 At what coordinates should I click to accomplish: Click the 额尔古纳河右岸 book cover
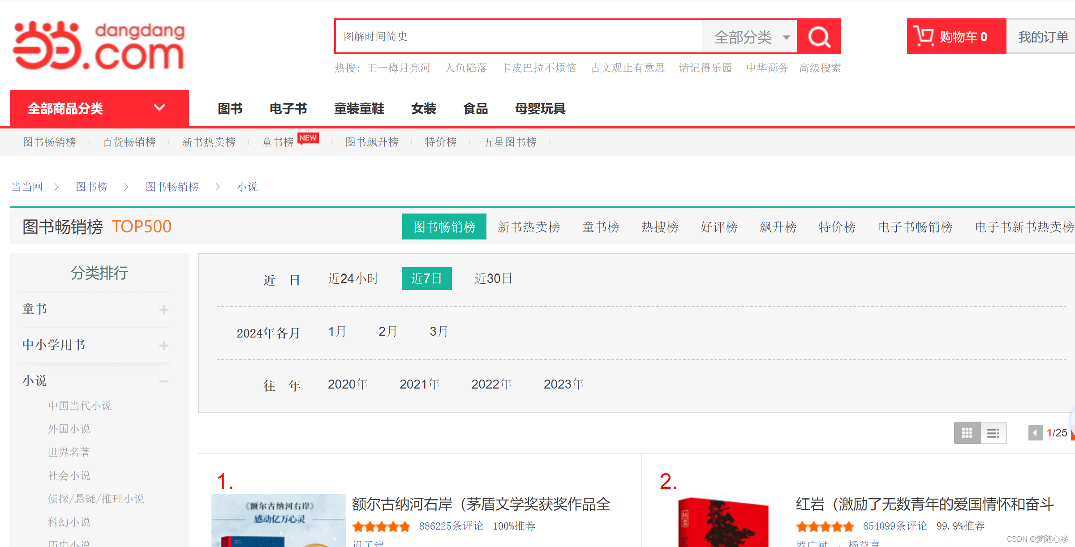pyautogui.click(x=278, y=520)
